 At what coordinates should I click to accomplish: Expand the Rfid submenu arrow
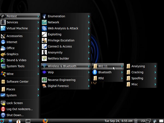[122, 78]
